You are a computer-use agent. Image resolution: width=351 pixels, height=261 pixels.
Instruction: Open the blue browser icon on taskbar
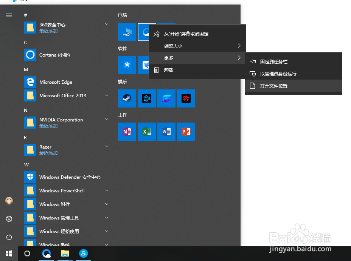pos(47,253)
